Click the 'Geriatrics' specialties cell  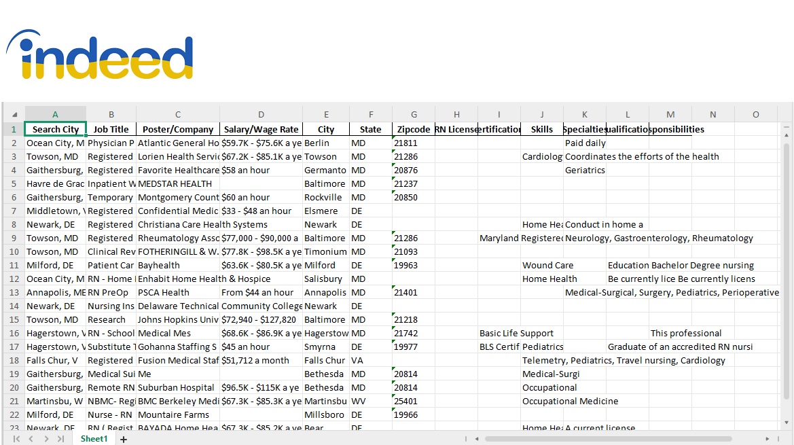(x=585, y=170)
